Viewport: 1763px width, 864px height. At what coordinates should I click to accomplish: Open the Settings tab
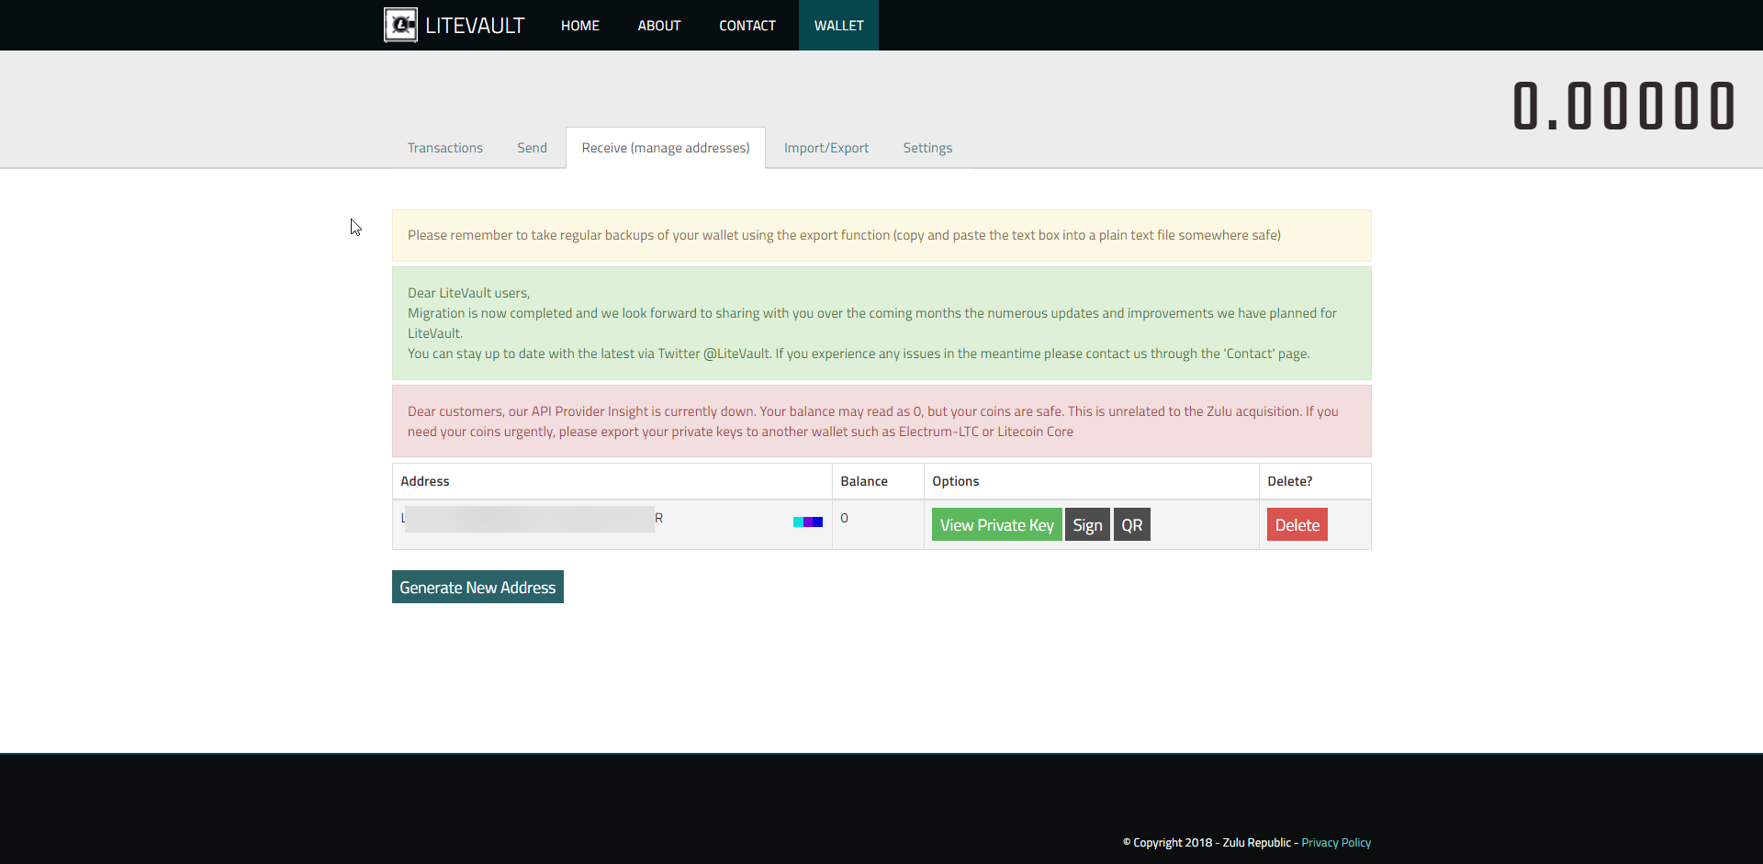click(926, 148)
